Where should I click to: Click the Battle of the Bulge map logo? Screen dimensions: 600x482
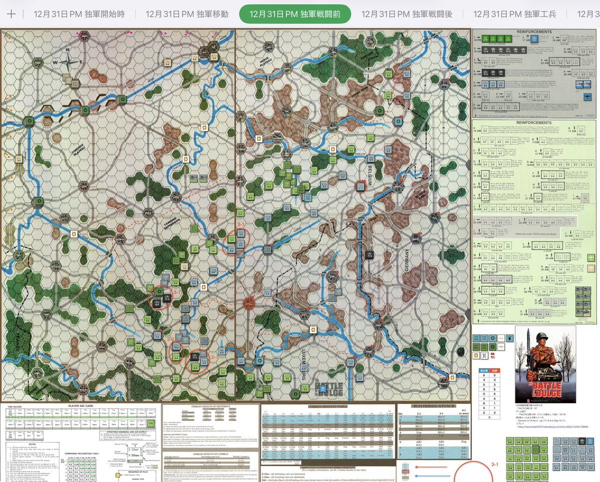pyautogui.click(x=329, y=389)
